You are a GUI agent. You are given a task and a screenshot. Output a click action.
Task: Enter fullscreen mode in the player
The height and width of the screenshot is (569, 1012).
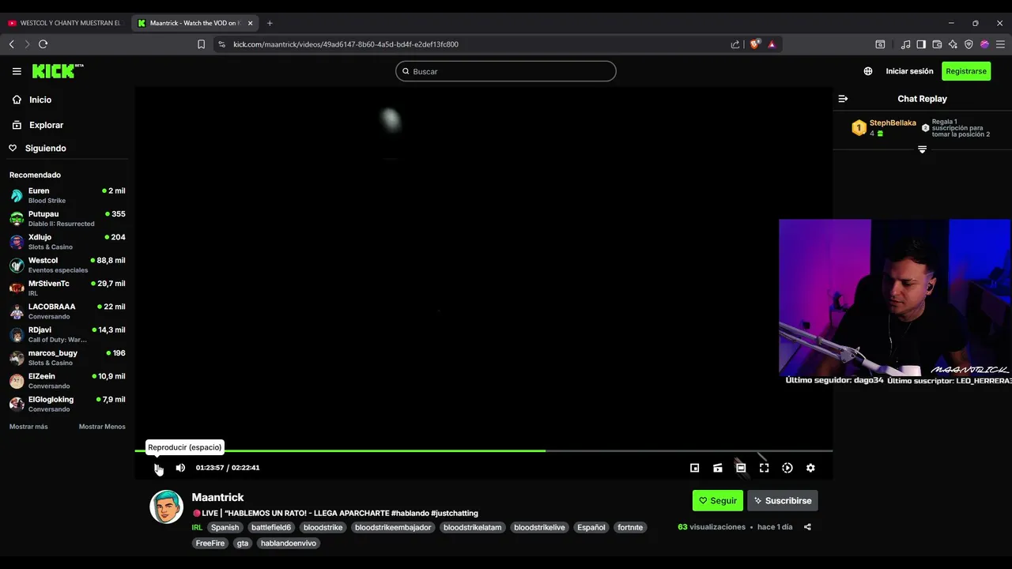pos(764,468)
